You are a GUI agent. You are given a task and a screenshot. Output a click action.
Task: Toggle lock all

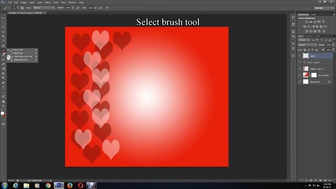coord(316,50)
